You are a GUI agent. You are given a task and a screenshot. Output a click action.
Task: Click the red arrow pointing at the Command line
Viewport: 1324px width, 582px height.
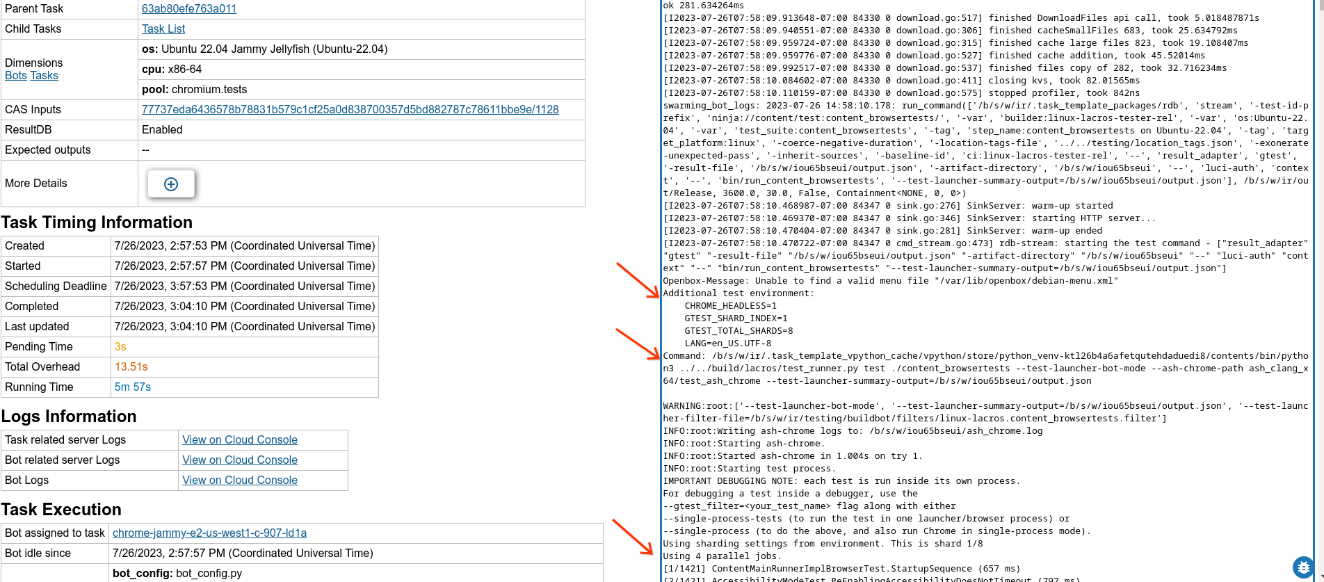point(637,343)
